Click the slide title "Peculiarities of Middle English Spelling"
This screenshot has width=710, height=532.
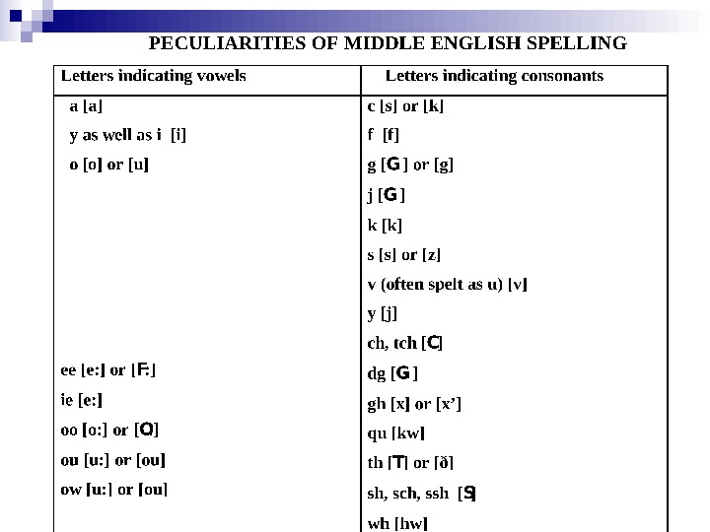(x=387, y=44)
